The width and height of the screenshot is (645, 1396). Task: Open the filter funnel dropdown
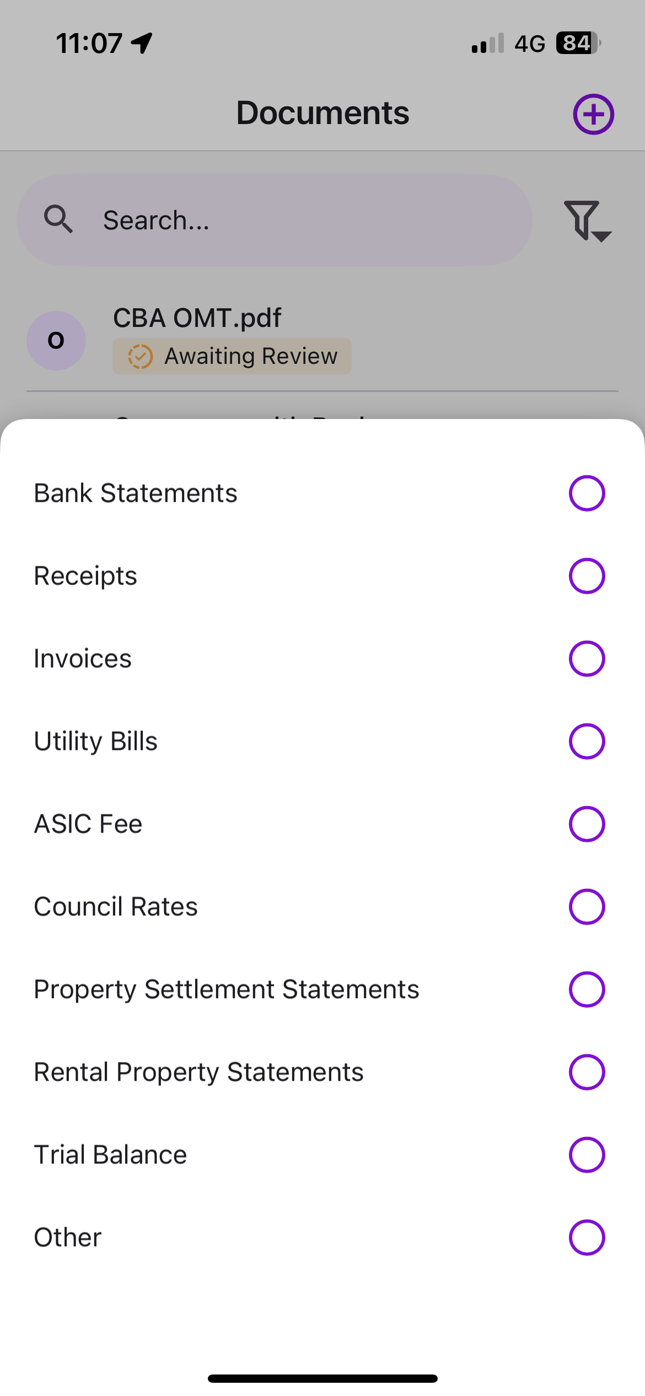[588, 221]
